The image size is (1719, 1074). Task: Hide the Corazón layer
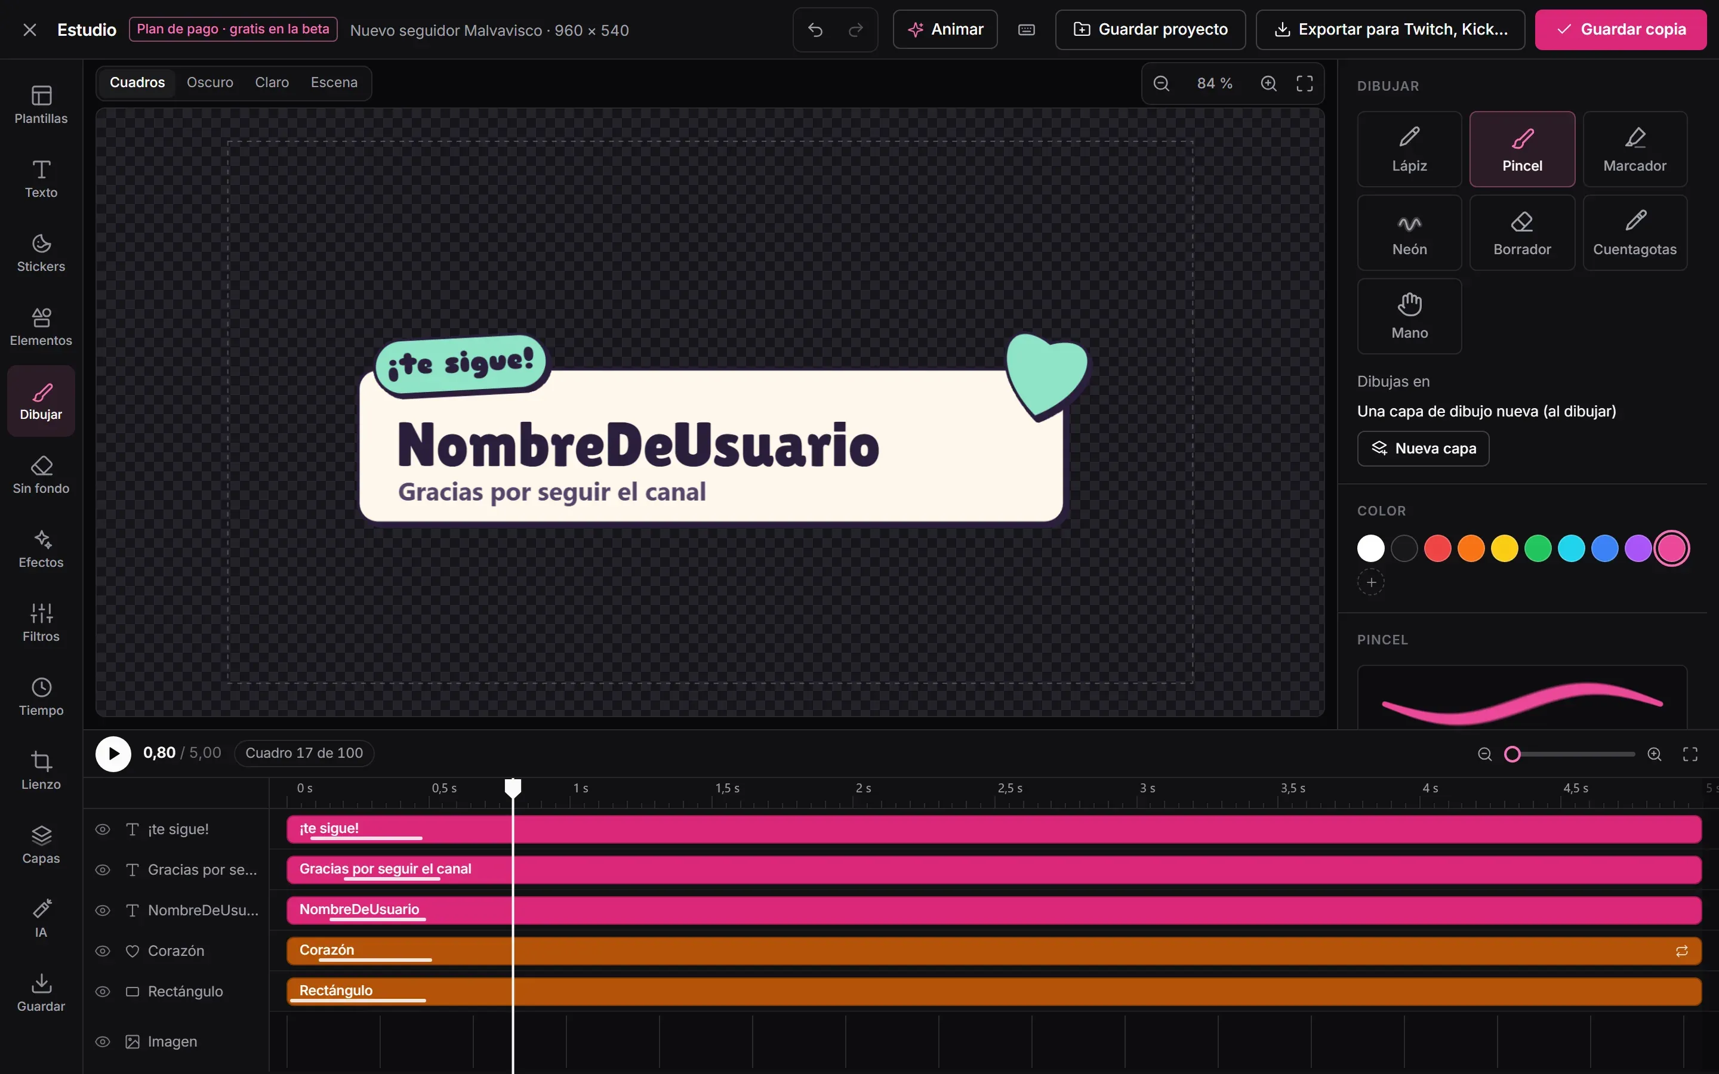coord(103,950)
